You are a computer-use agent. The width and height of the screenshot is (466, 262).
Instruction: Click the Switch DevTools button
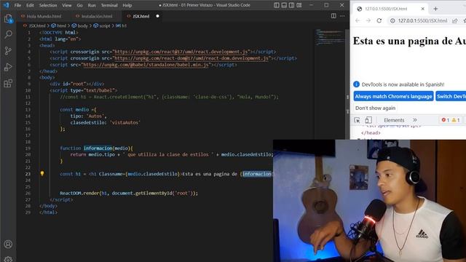pos(451,96)
